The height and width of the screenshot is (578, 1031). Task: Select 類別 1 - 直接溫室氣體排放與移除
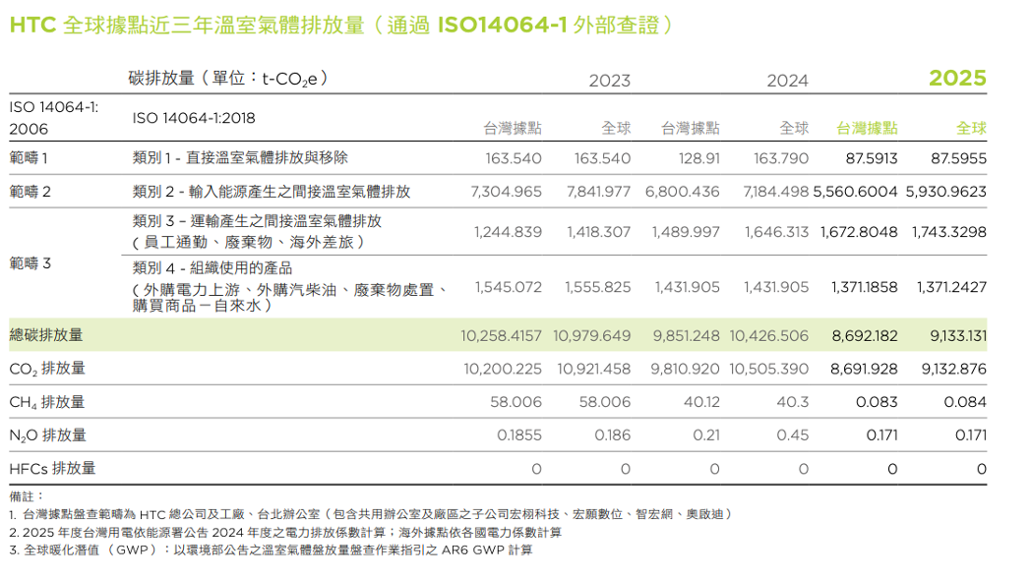240,157
